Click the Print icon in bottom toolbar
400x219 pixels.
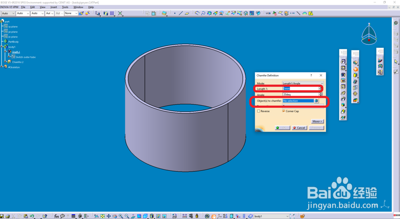coord(8,216)
